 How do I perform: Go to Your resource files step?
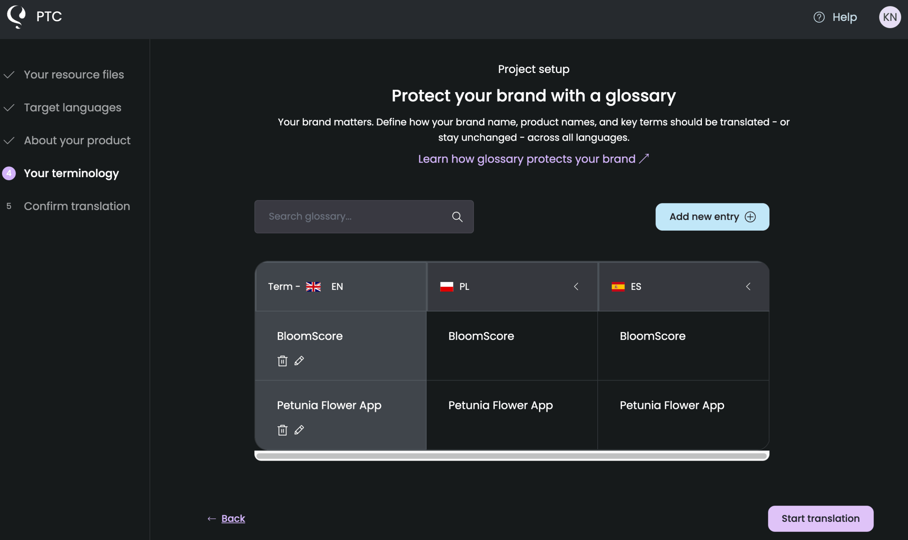[74, 75]
